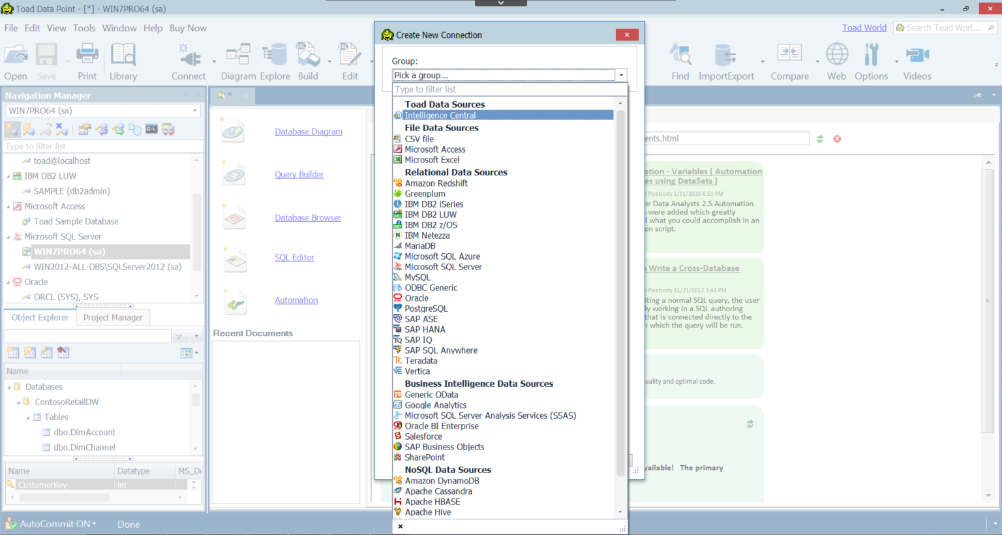Select the Explore toolbar icon
The height and width of the screenshot is (535, 1002).
pos(275,60)
